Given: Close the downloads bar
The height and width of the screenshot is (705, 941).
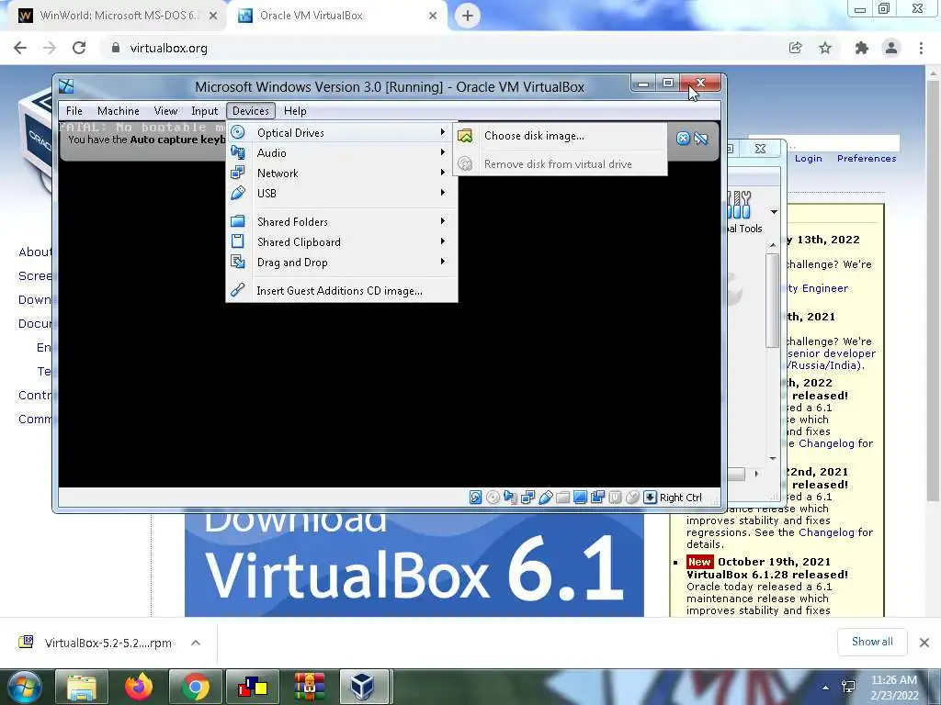Looking at the screenshot, I should [924, 643].
